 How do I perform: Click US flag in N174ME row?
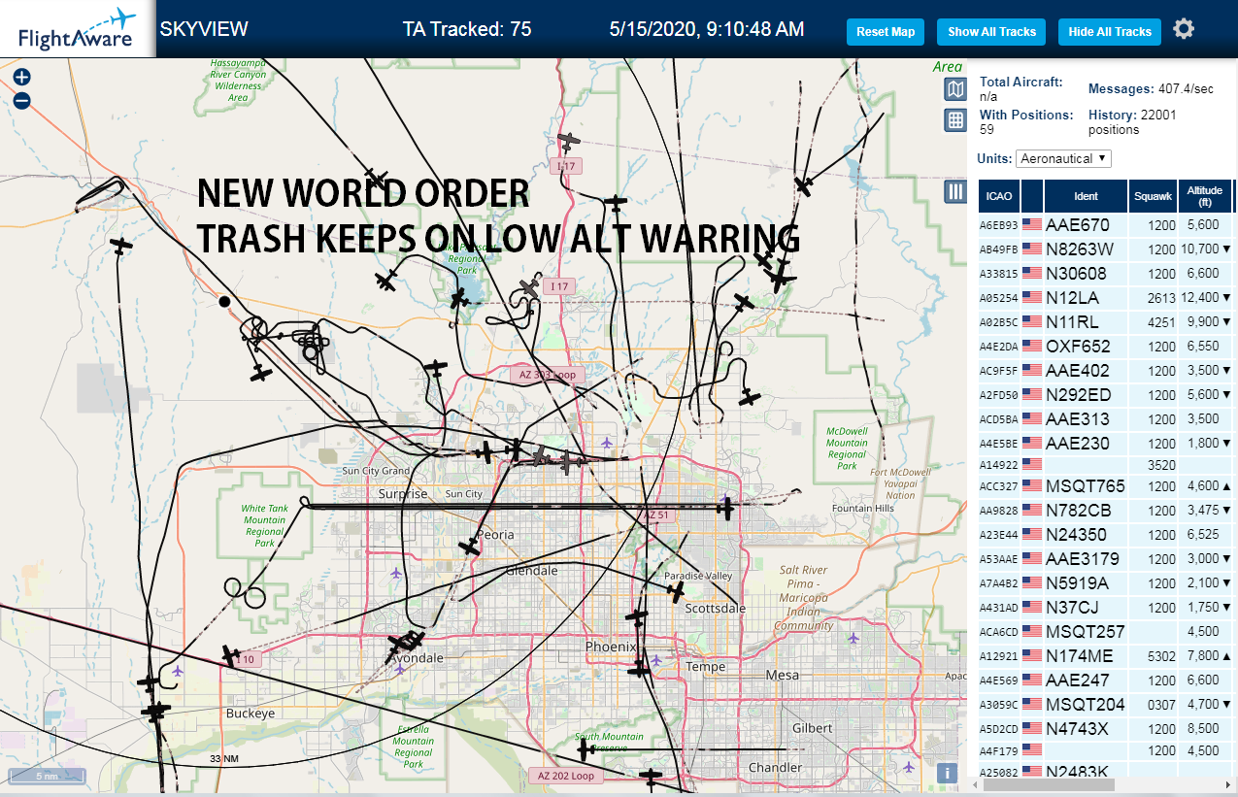(x=1031, y=656)
